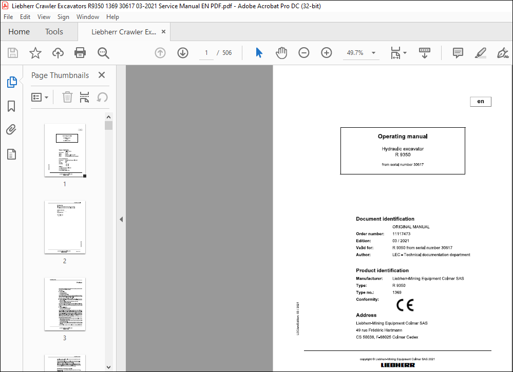Screen dimensions: 513x372
Task: Open the Bookmarks pane
Action: tap(11, 106)
